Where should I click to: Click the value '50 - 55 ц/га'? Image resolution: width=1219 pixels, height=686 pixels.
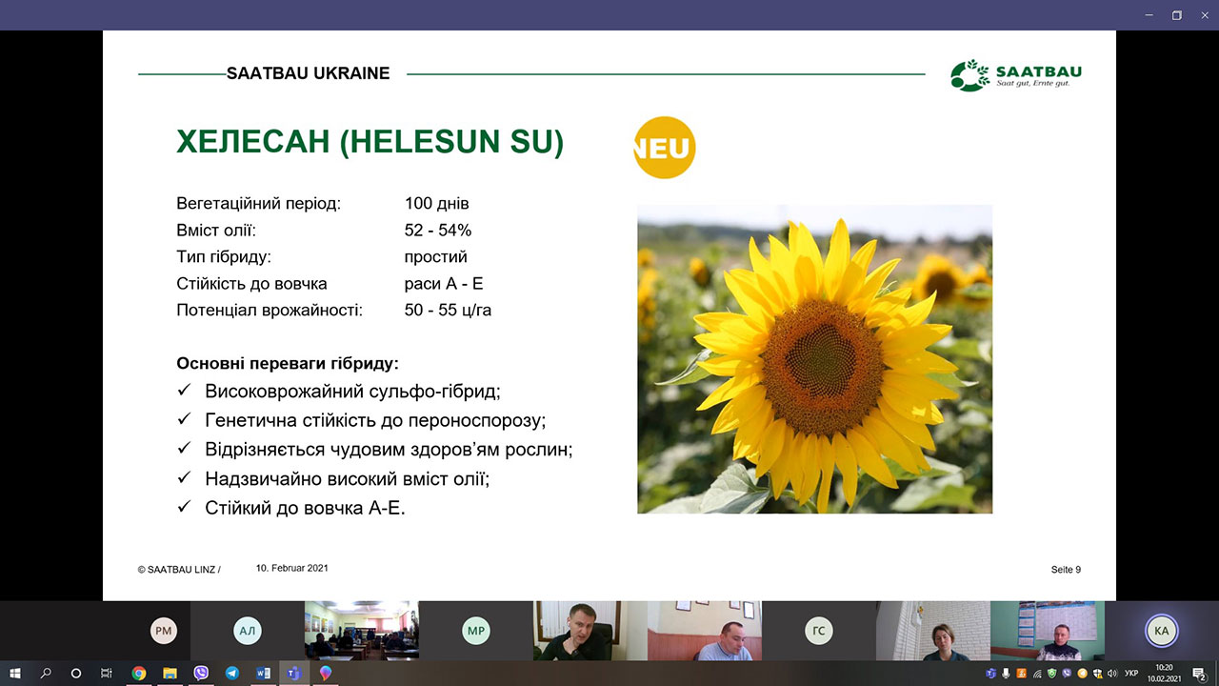(x=448, y=311)
